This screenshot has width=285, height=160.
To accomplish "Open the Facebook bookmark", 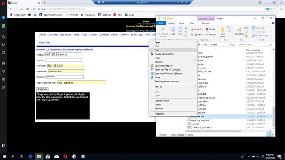I will pos(104,15).
